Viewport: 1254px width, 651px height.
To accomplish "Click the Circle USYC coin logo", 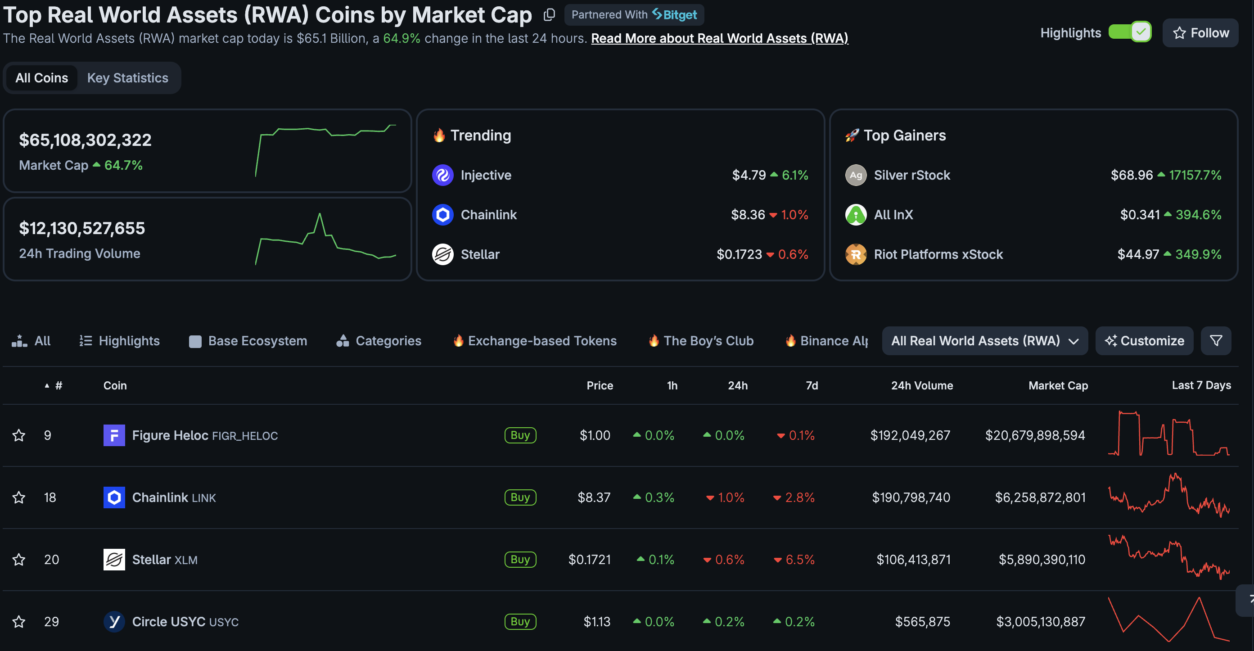I will [114, 622].
